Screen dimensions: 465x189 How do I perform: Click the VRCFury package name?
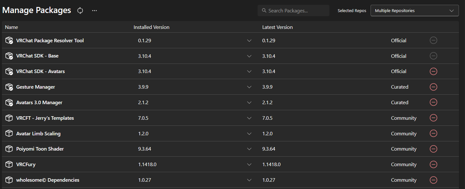(x=26, y=165)
